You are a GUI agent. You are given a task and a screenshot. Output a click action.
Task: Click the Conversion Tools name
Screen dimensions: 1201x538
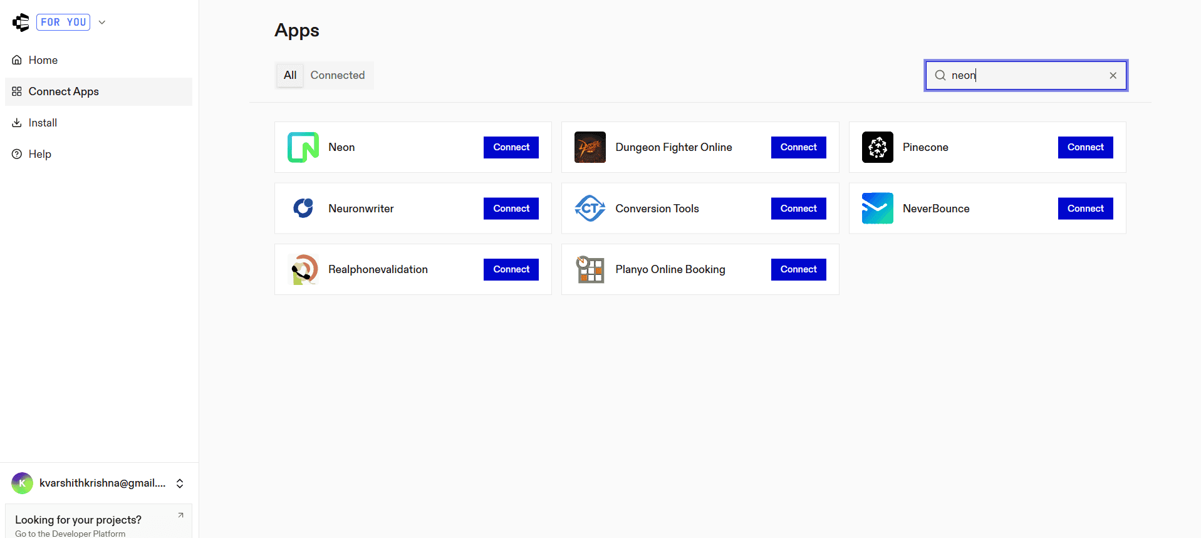(x=657, y=209)
